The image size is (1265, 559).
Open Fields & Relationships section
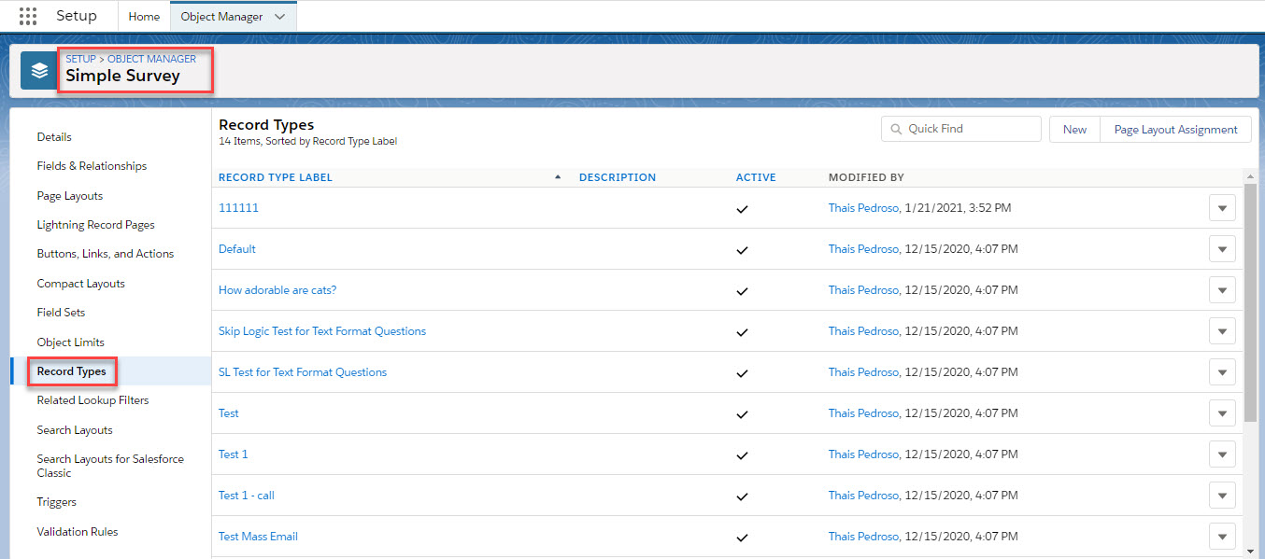point(92,166)
